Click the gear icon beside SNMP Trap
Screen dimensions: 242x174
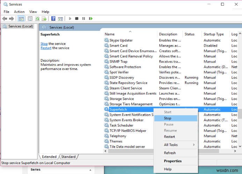coord(107,61)
